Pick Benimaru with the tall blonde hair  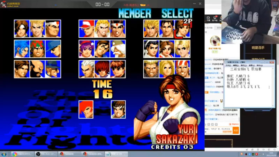pyautogui.click(x=37, y=29)
